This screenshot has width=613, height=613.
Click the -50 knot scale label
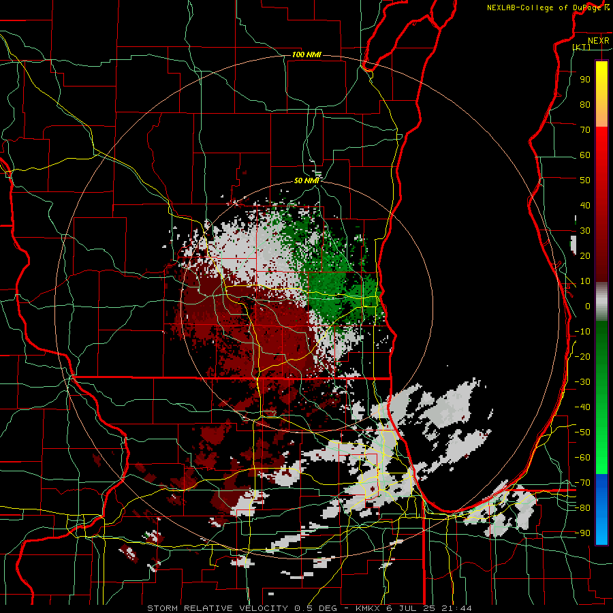click(582, 433)
